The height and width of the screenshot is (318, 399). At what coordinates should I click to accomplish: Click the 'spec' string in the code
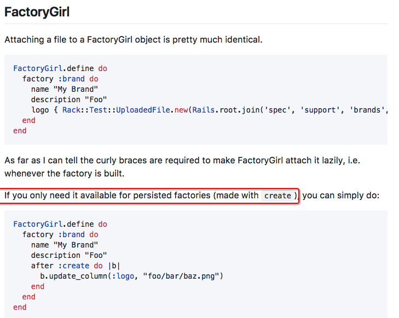[x=277, y=110]
